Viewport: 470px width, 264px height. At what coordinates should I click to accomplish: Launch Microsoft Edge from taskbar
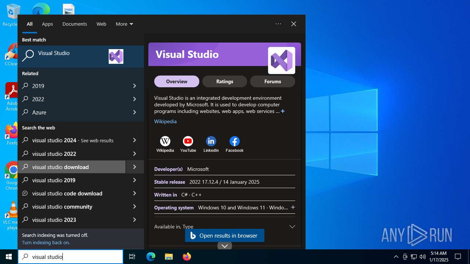pos(151,257)
